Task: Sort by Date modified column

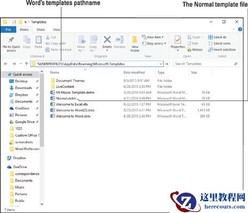Action: click(134, 72)
